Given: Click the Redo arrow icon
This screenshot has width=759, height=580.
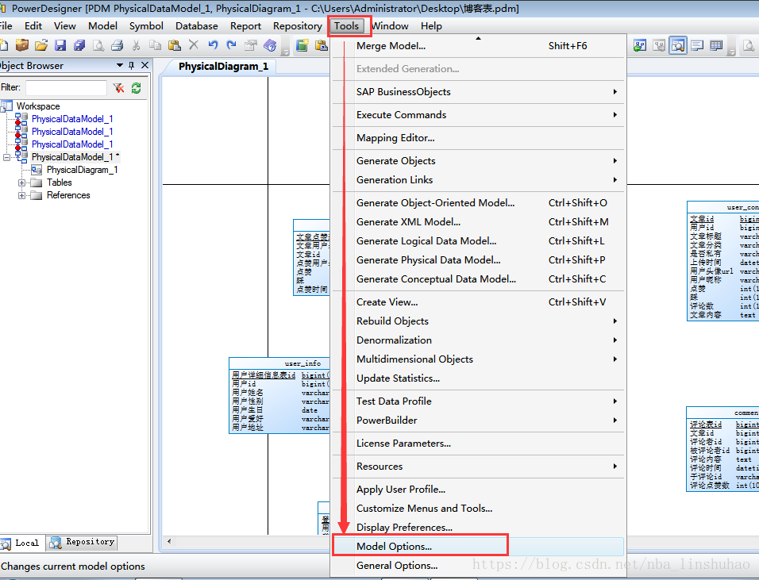Looking at the screenshot, I should pyautogui.click(x=232, y=45).
